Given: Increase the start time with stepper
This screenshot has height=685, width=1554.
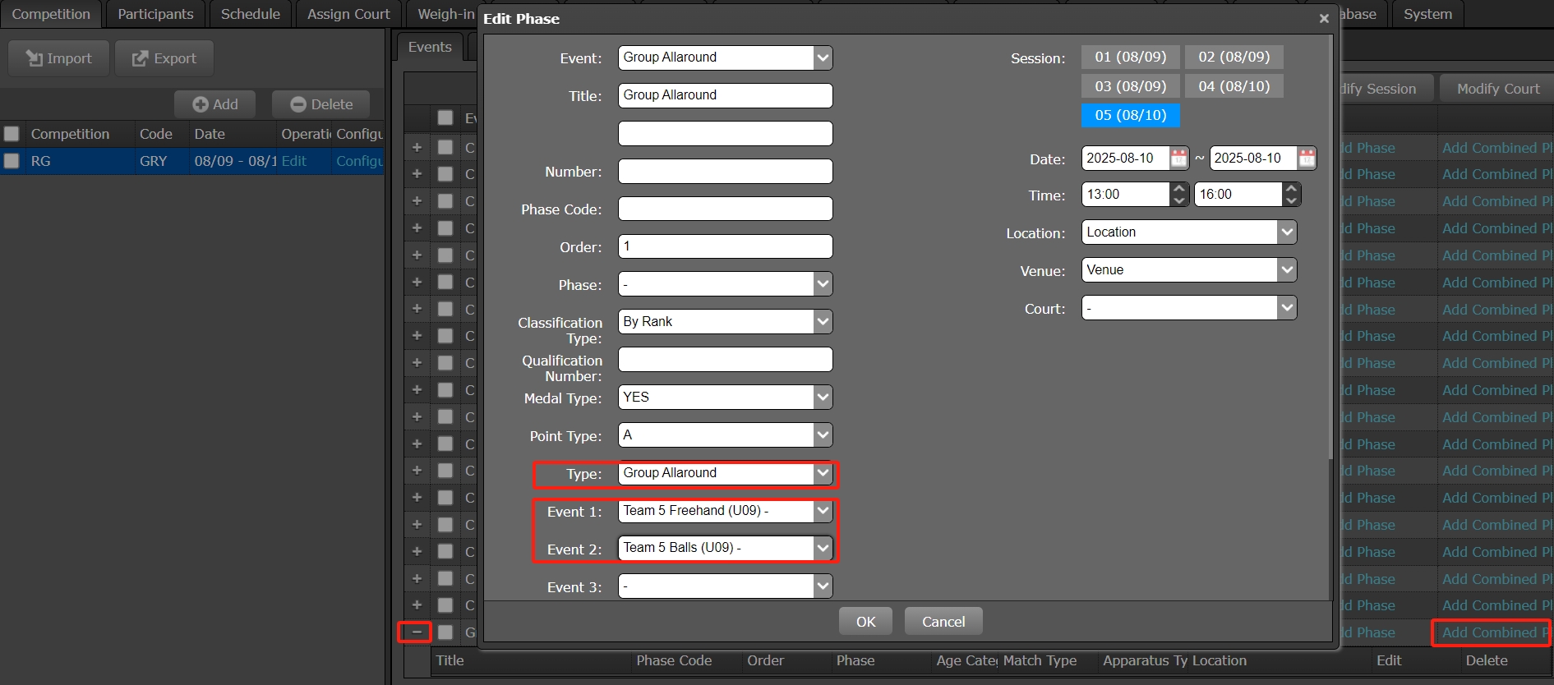Looking at the screenshot, I should [1179, 189].
